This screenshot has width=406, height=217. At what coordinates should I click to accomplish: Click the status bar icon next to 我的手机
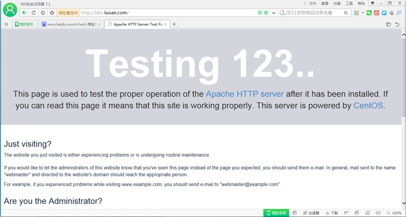click(295, 213)
